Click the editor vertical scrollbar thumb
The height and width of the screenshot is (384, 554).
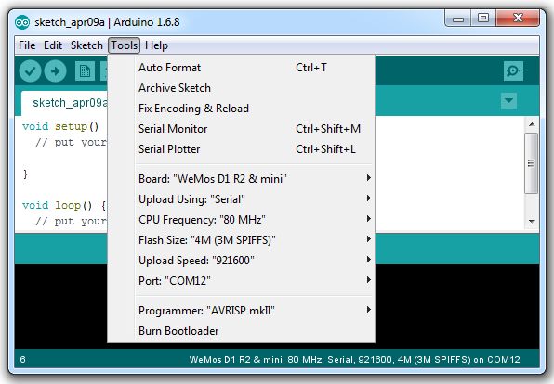[x=531, y=163]
